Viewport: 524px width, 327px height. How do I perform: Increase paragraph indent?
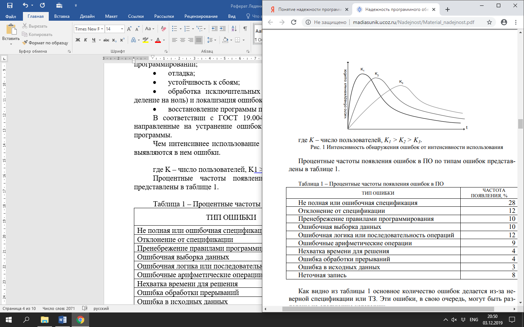coord(223,29)
